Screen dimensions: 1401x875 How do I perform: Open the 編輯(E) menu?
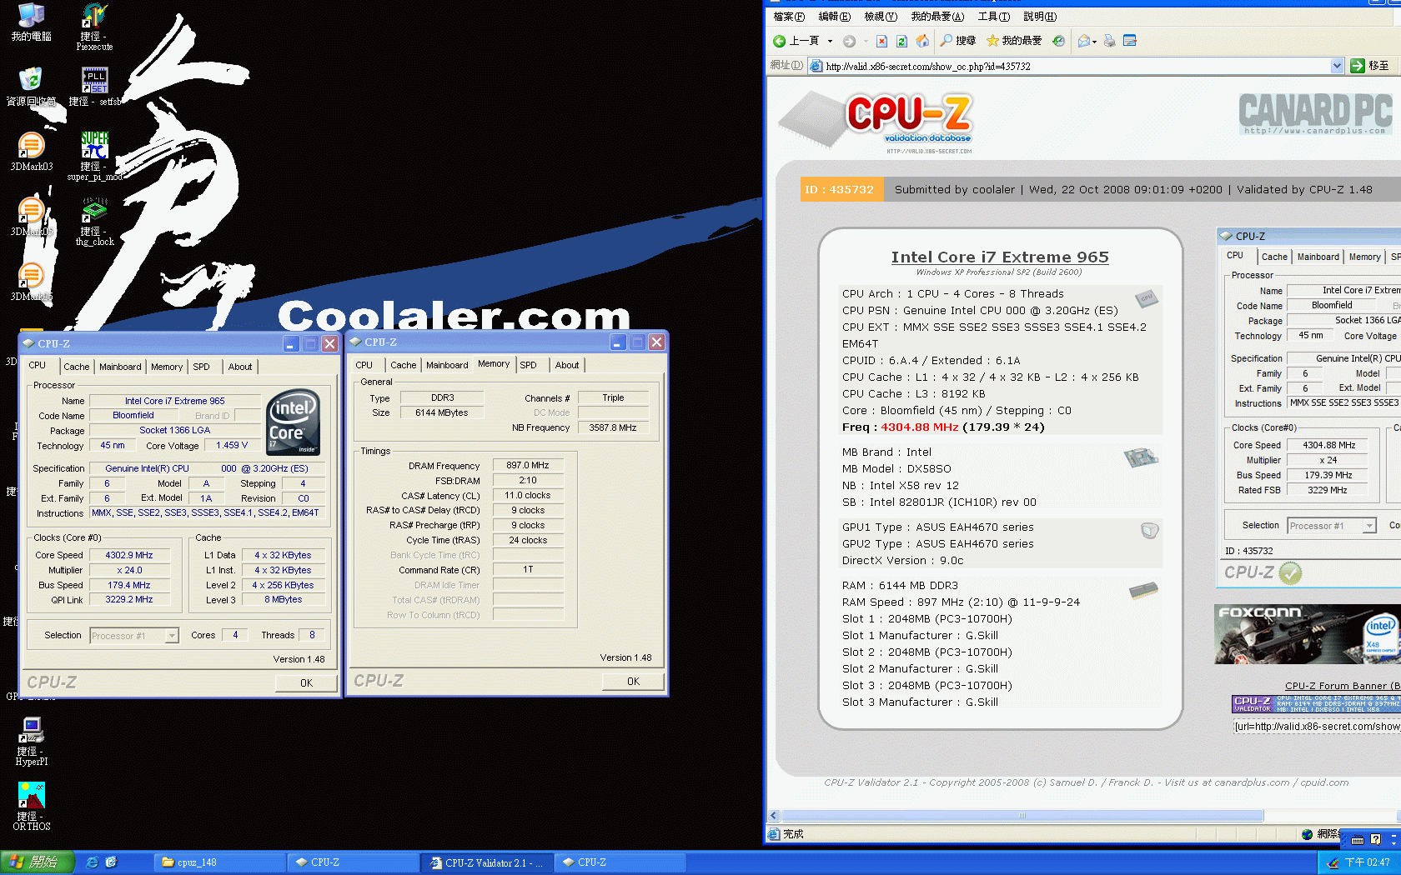834,17
